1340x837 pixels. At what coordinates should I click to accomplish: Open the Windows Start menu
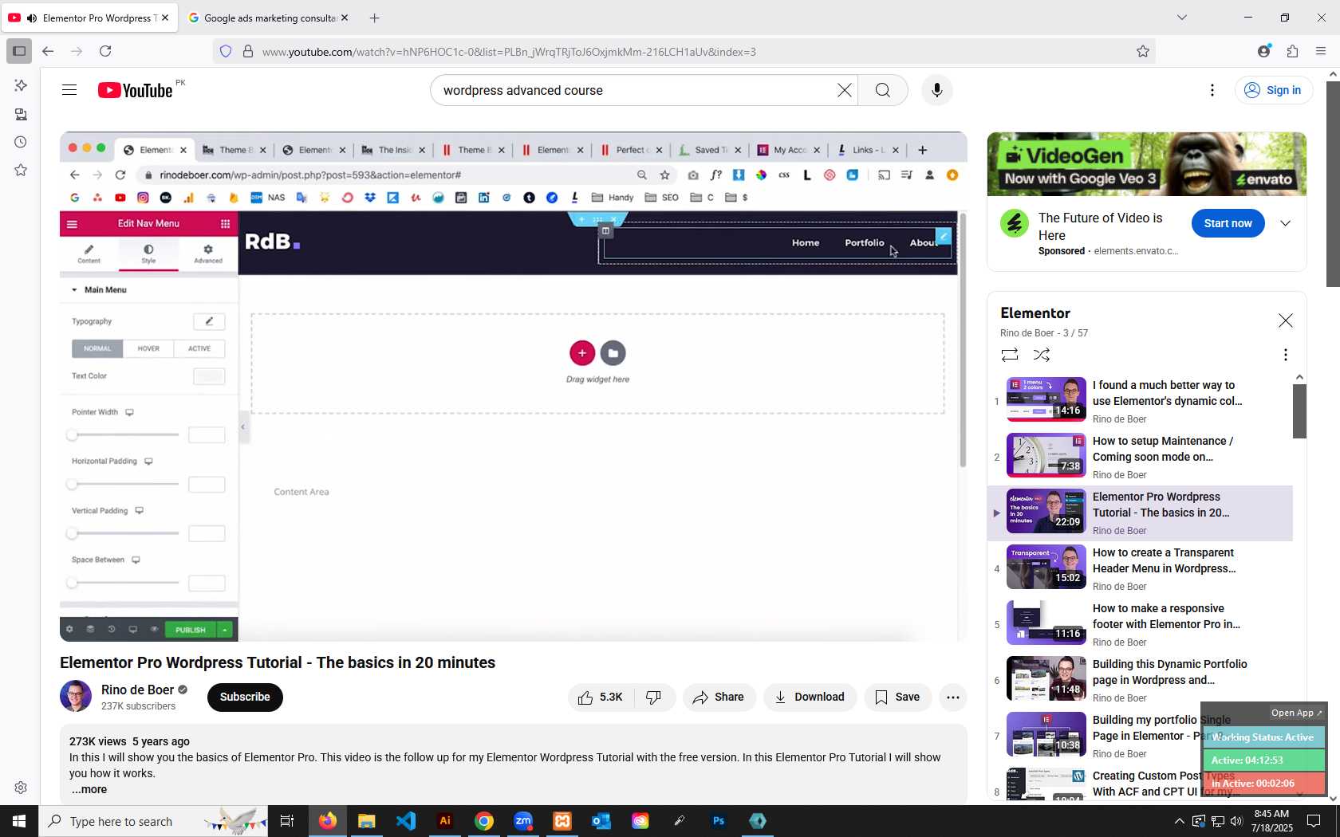19,821
